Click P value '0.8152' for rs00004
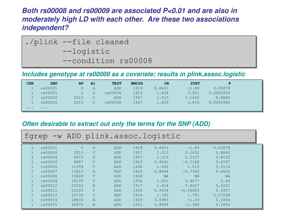 pos(223,157)
